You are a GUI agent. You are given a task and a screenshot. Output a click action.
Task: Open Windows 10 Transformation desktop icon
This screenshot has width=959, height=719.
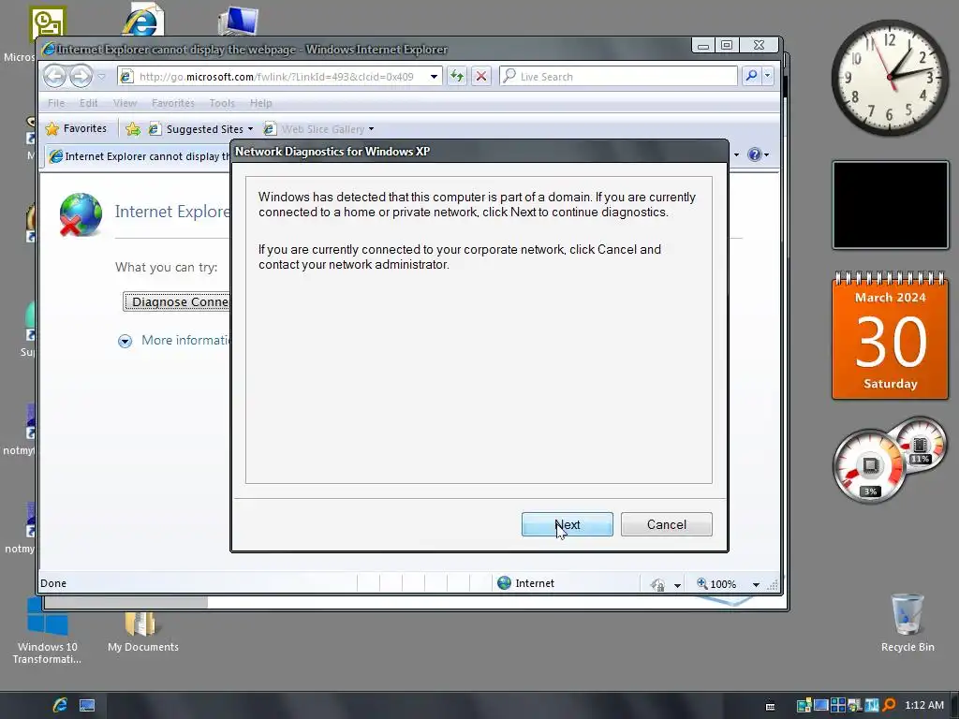47,632
